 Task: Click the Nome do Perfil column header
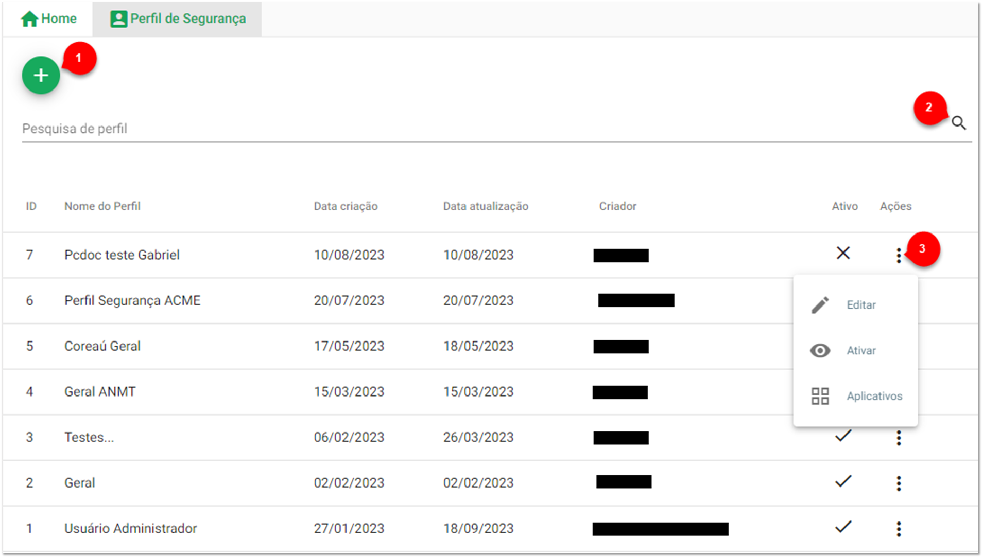pos(102,206)
